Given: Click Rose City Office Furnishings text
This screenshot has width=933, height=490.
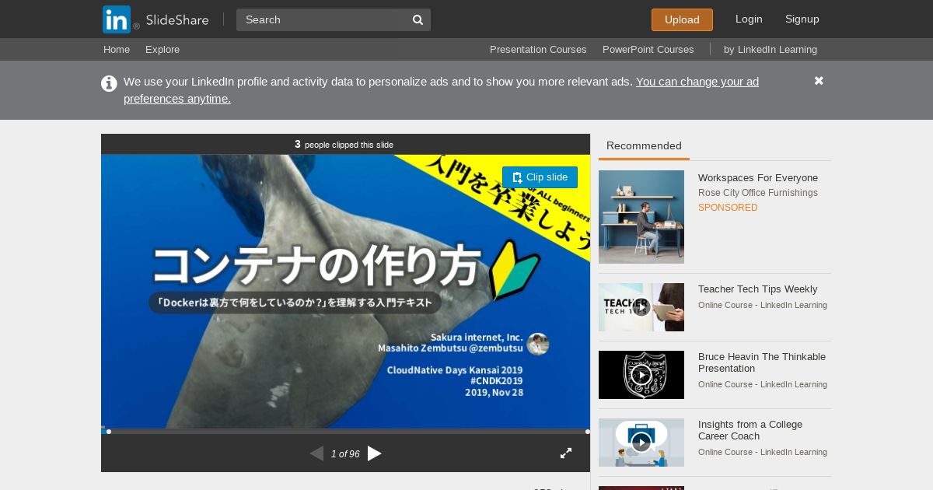Looking at the screenshot, I should pos(758,193).
